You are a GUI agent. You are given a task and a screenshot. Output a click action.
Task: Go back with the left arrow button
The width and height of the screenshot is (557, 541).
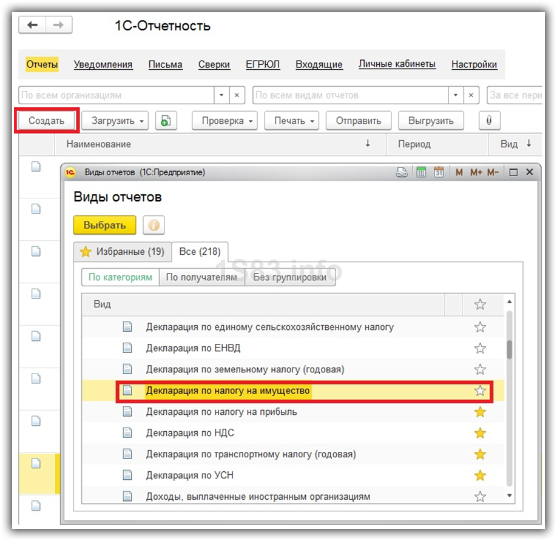tap(32, 25)
